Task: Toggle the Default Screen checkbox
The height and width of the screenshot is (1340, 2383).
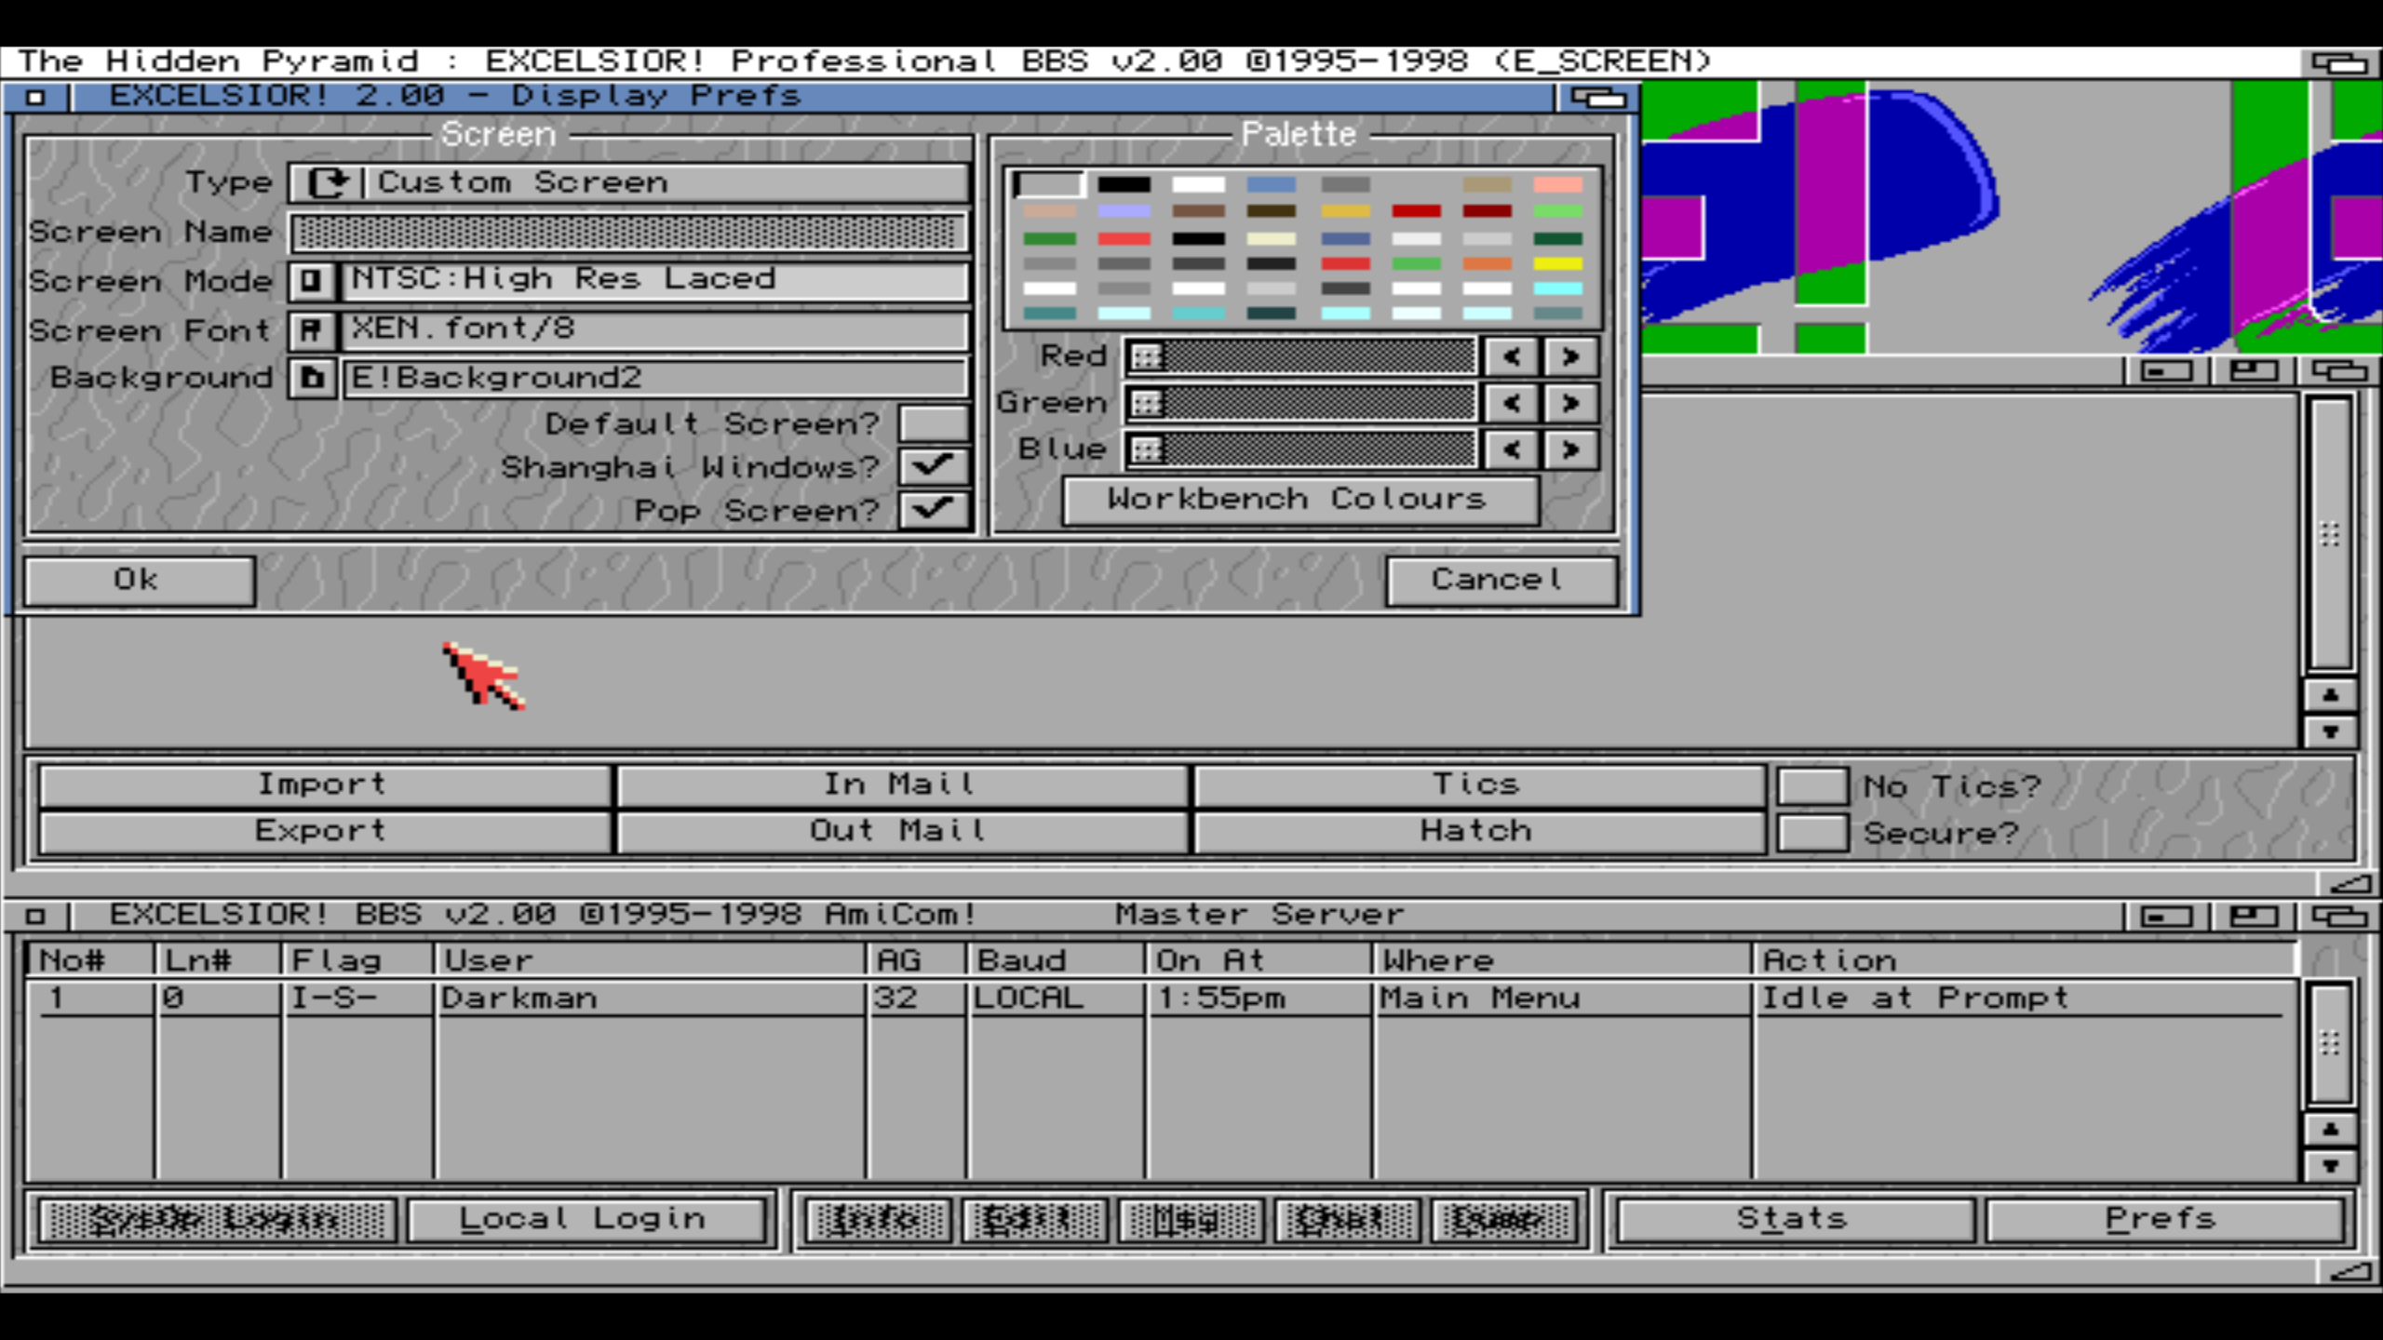Action: click(932, 423)
